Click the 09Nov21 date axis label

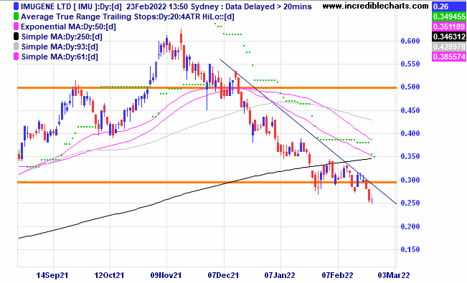(166, 275)
